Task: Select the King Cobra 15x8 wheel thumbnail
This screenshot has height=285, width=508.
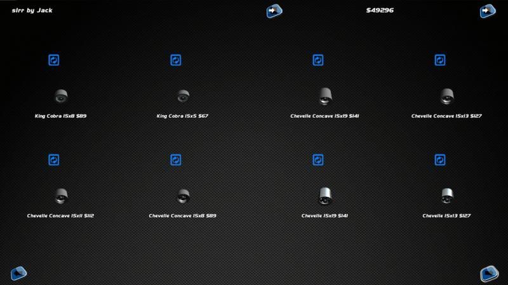Action: tap(61, 96)
